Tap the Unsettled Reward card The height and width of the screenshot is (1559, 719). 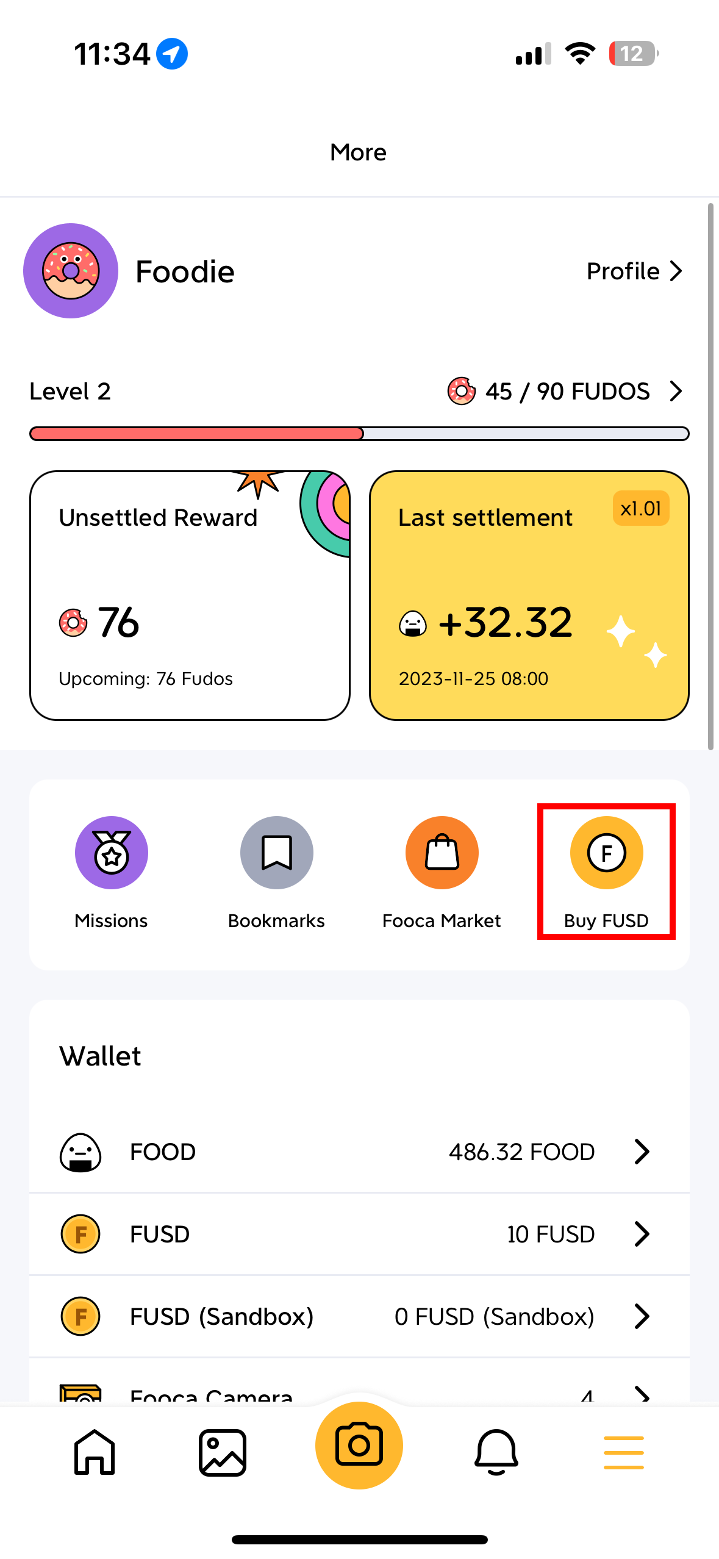coord(189,595)
